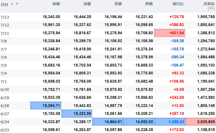Select the 7/4 date cell

point(4,74)
